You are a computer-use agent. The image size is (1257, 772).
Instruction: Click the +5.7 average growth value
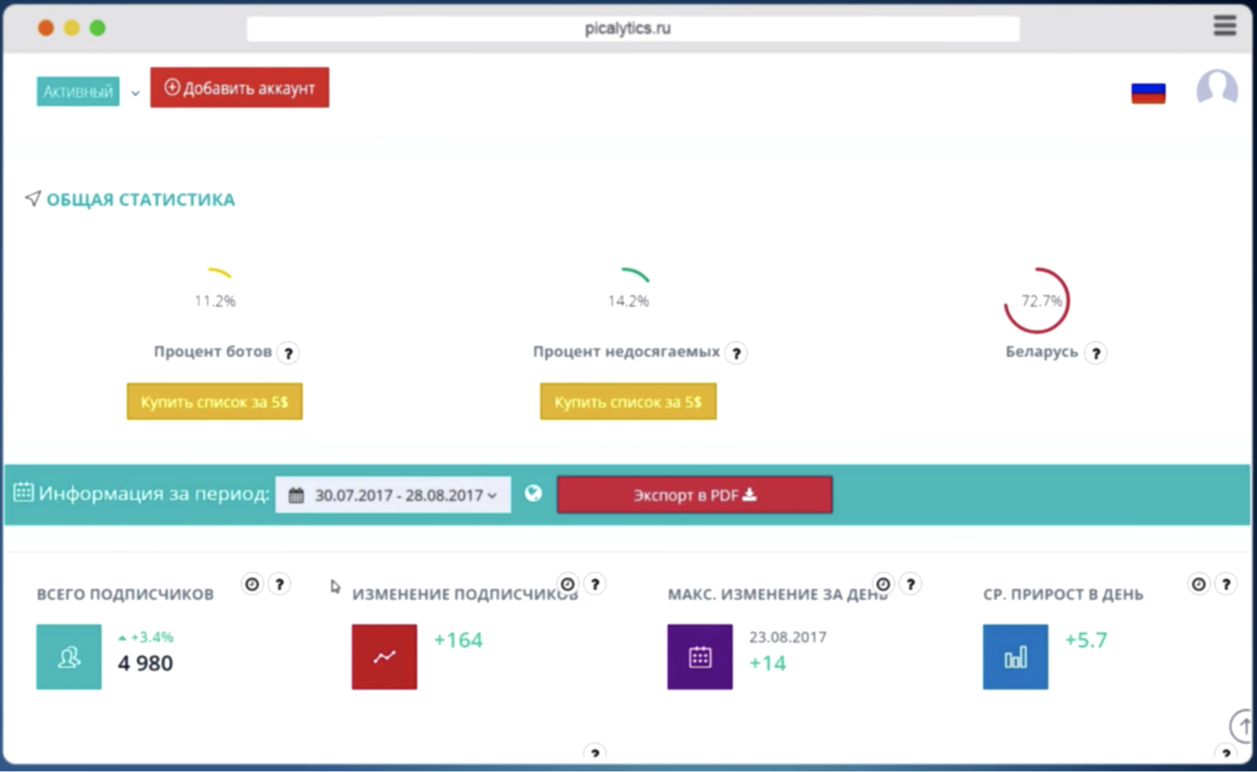tap(1086, 640)
